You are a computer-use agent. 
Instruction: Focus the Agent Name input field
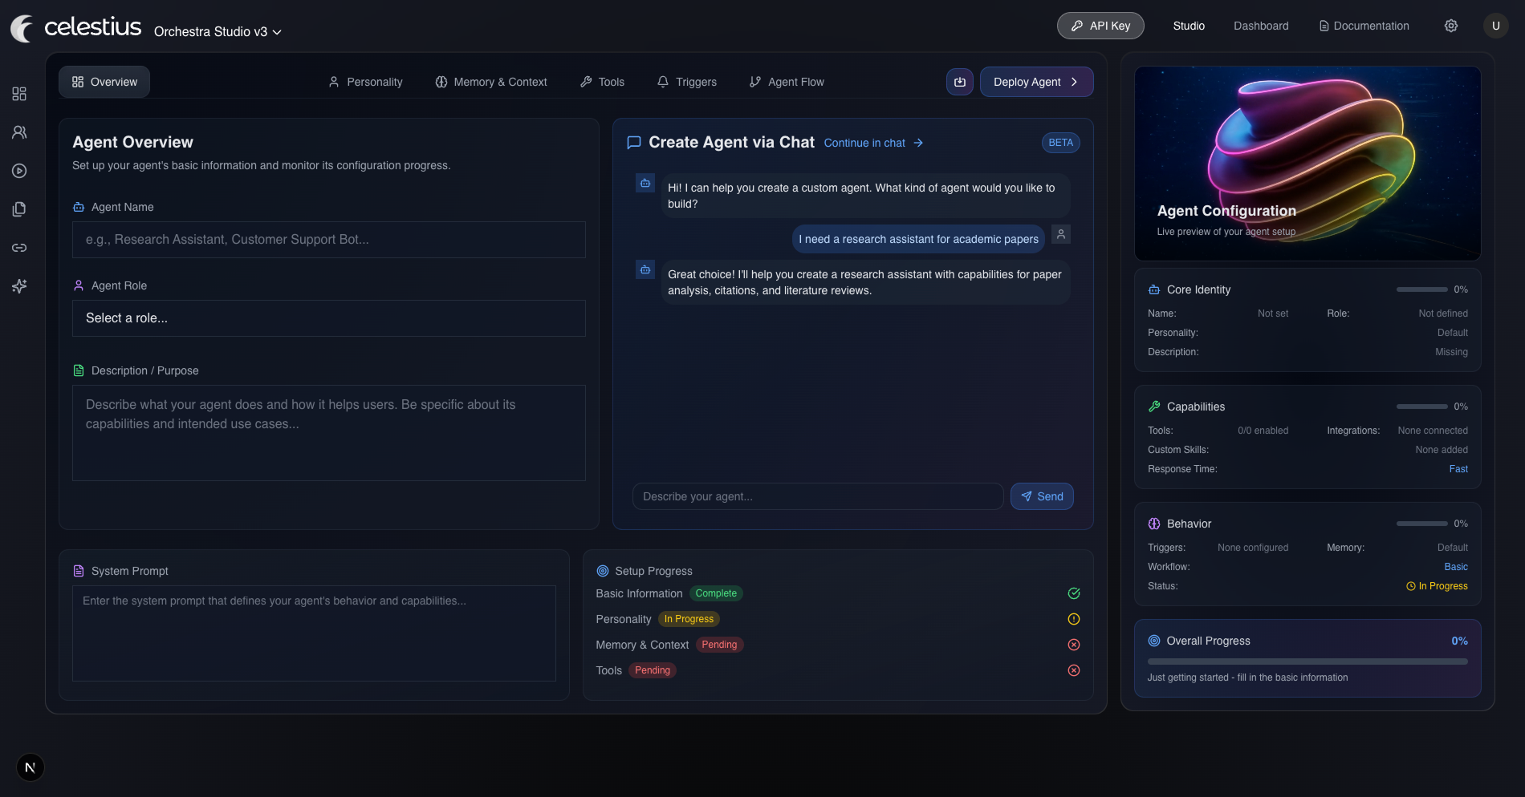pyautogui.click(x=329, y=240)
